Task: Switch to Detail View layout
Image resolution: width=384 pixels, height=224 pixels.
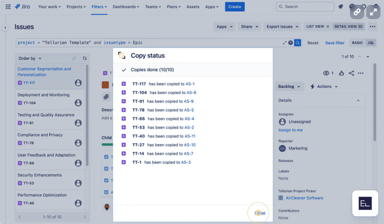Action: coord(348,27)
